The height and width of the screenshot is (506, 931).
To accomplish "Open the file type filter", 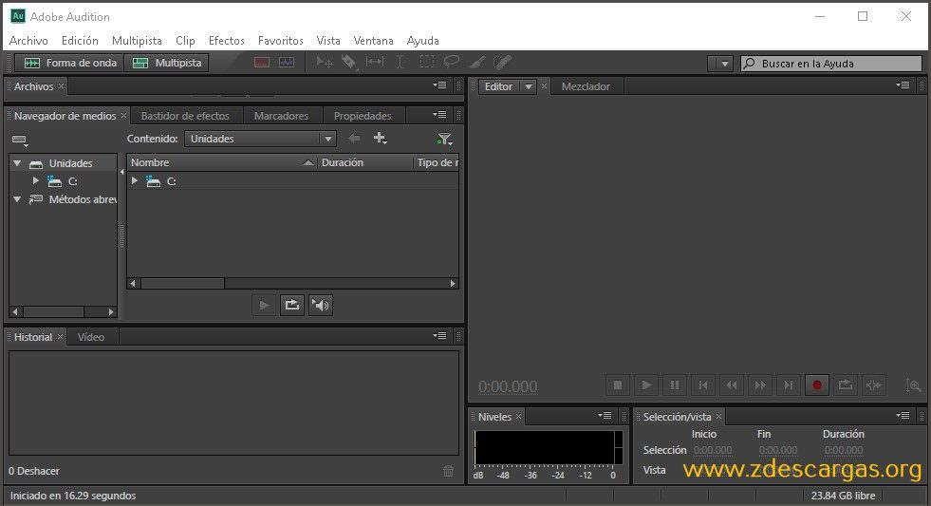I will pos(445,139).
